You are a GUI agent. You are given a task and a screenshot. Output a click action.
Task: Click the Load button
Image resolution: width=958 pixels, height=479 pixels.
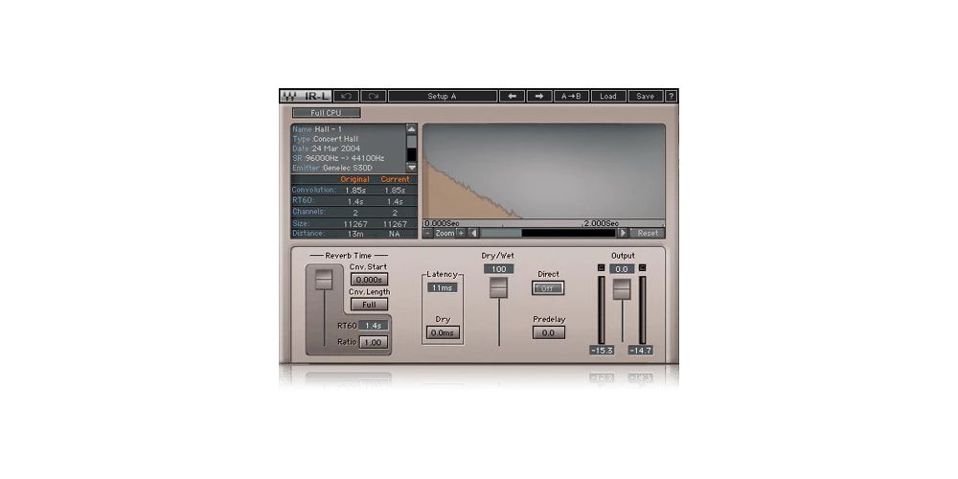608,97
